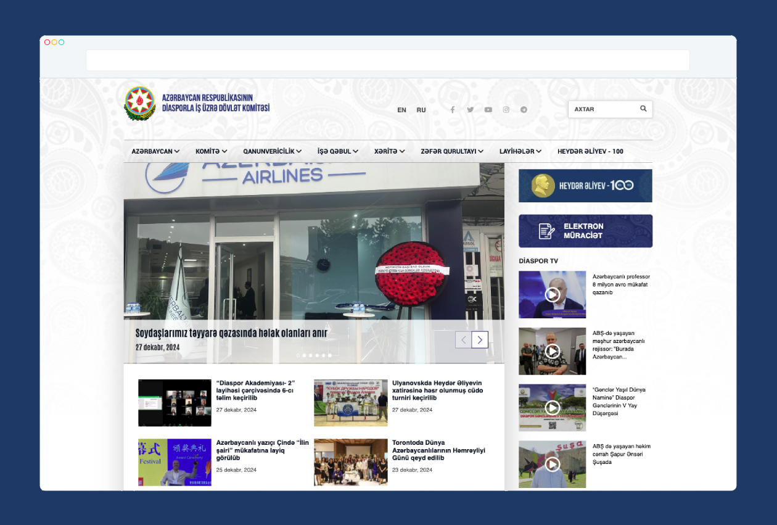Play the professor 8 million euro prize video
The height and width of the screenshot is (525, 777).
tap(552, 294)
